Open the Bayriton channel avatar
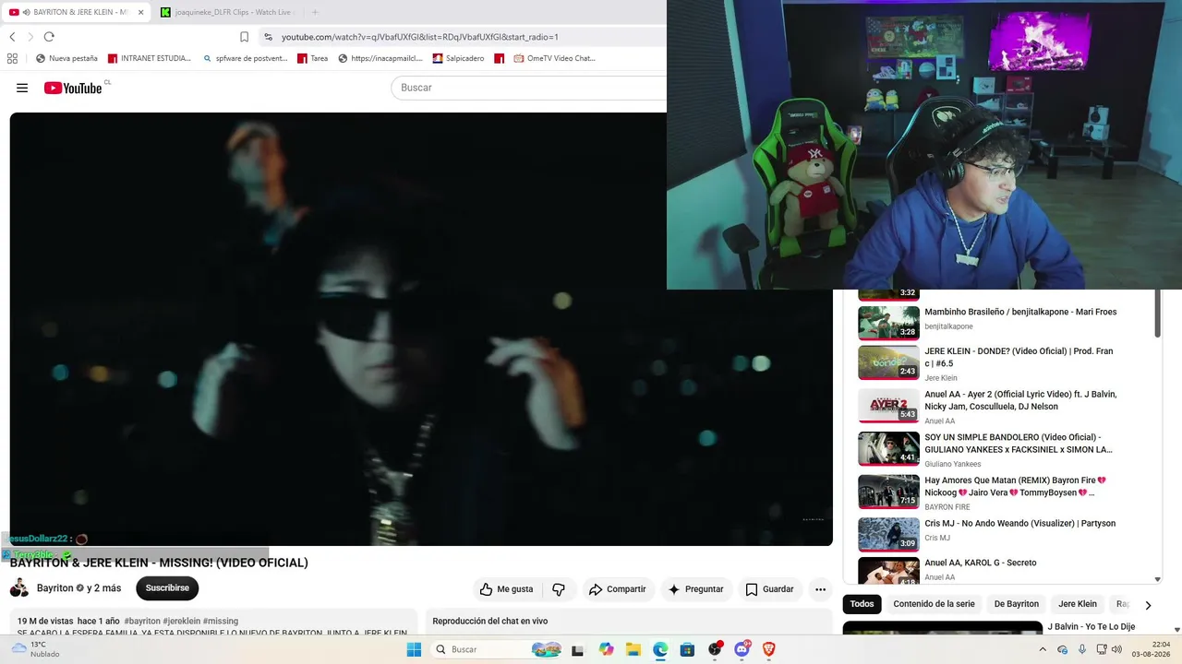The image size is (1182, 664). click(19, 588)
